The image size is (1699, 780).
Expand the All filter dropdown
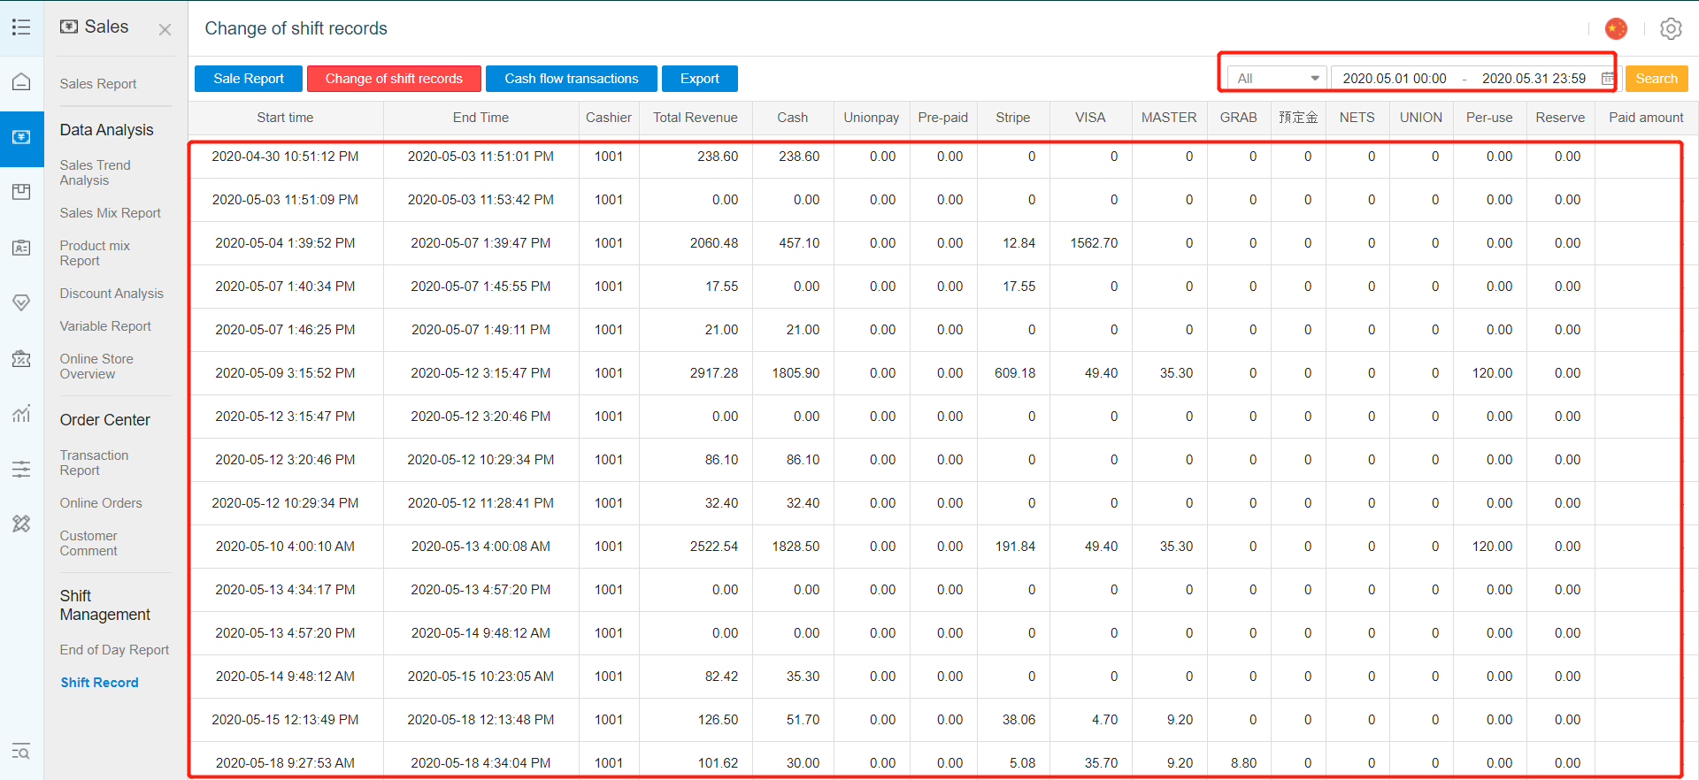(1277, 79)
